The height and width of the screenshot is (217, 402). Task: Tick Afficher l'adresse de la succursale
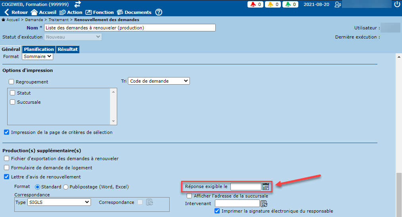pyautogui.click(x=189, y=196)
